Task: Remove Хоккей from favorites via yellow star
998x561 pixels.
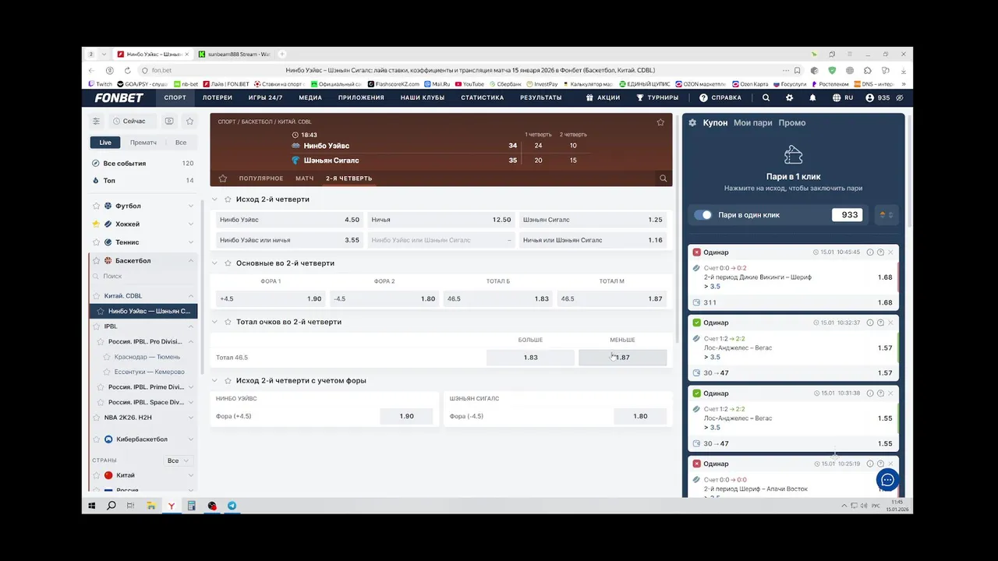Action: point(97,224)
